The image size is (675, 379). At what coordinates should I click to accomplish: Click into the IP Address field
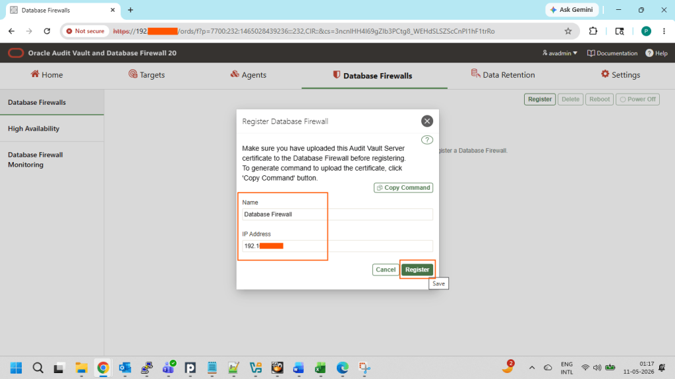click(x=337, y=246)
